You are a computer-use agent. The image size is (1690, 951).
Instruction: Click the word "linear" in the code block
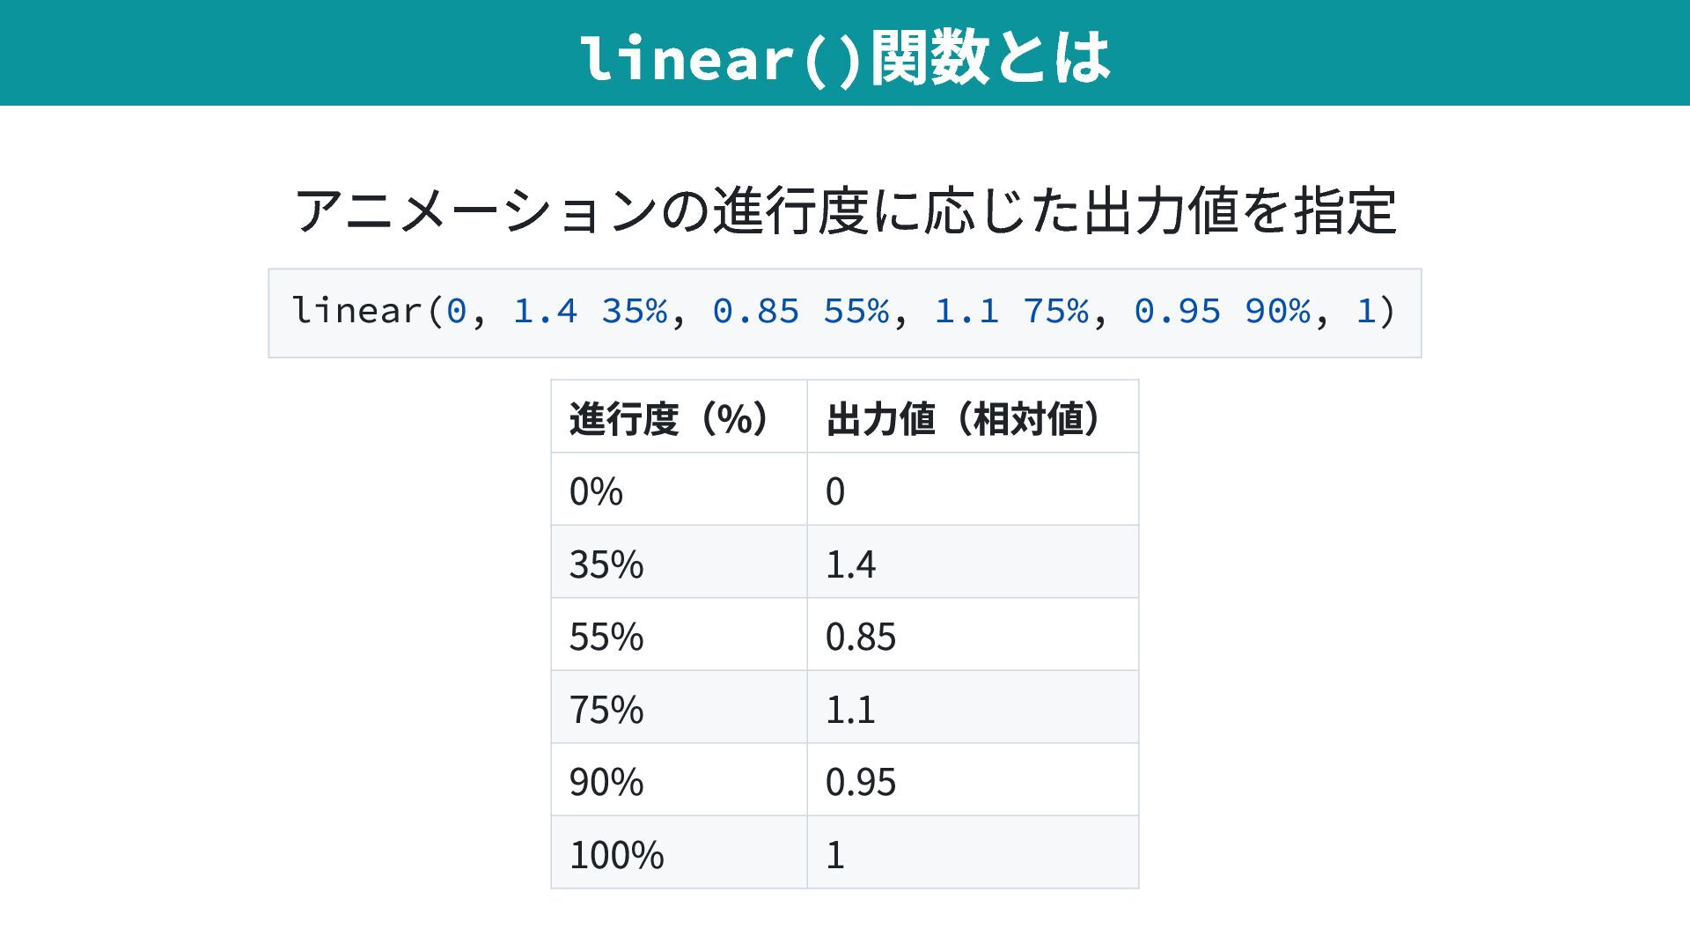[357, 311]
